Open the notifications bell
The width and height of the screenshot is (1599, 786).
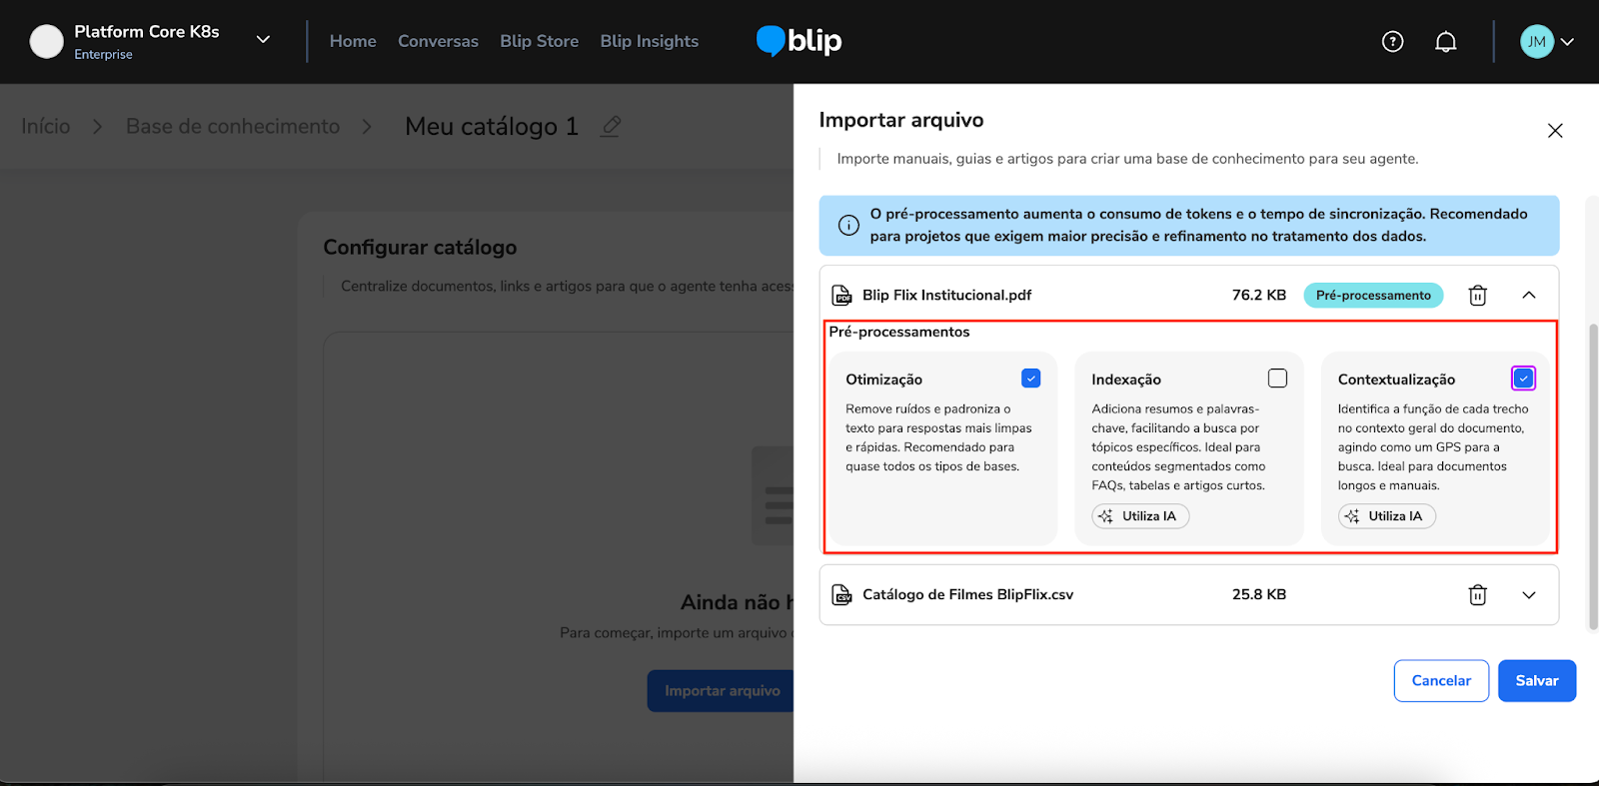[1445, 41]
